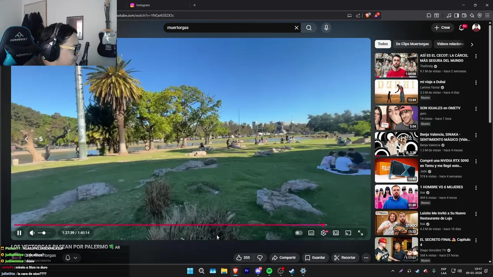
Task: Seek on the red video progress bar
Action: point(170,225)
